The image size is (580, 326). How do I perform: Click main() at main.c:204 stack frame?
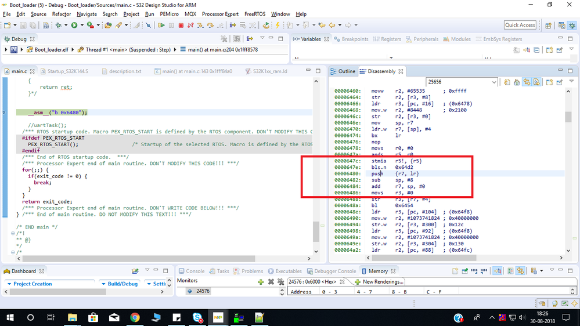point(219,49)
